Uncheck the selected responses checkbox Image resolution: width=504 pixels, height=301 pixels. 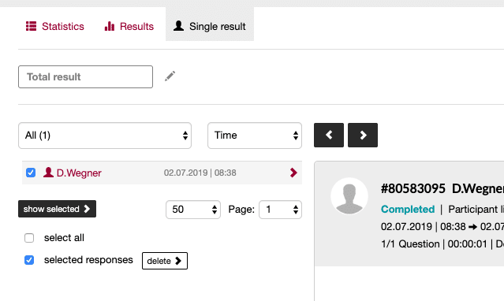(29, 260)
